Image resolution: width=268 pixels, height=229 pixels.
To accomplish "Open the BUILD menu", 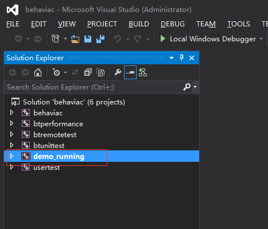I will (139, 24).
